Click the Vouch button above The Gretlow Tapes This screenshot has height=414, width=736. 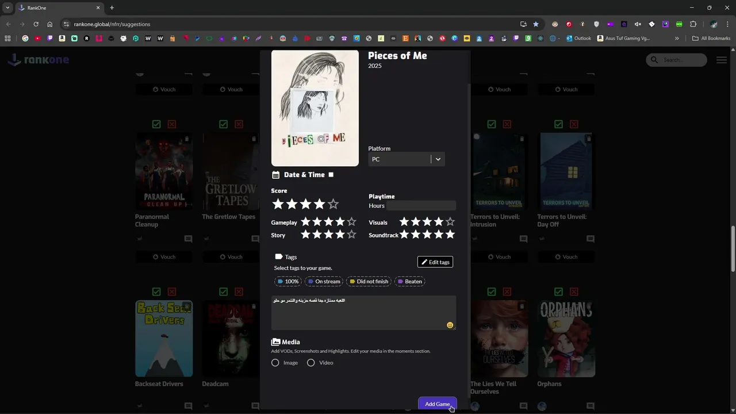(x=231, y=89)
